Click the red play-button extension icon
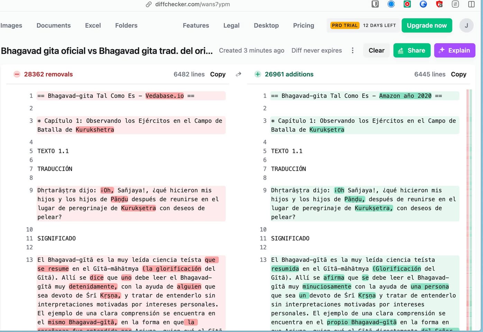 407,4
